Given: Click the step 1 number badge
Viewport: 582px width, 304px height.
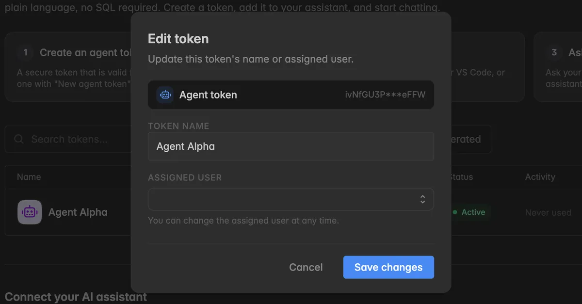Looking at the screenshot, I should point(25,52).
